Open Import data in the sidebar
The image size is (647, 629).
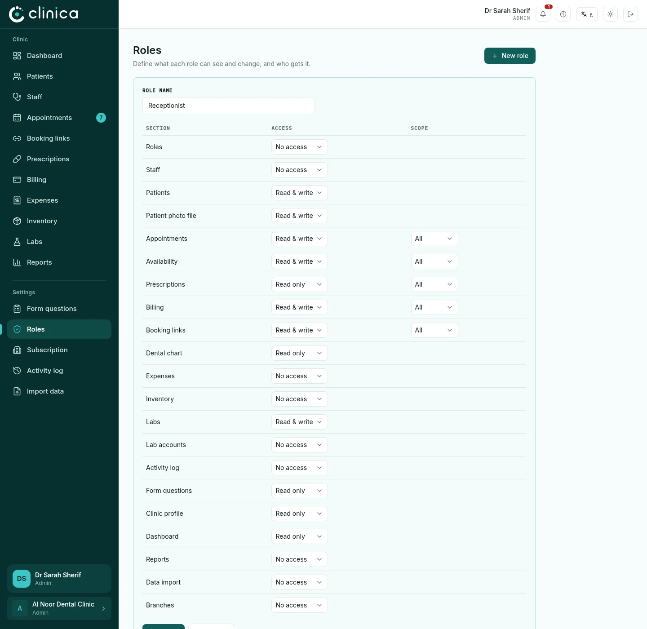click(x=59, y=391)
